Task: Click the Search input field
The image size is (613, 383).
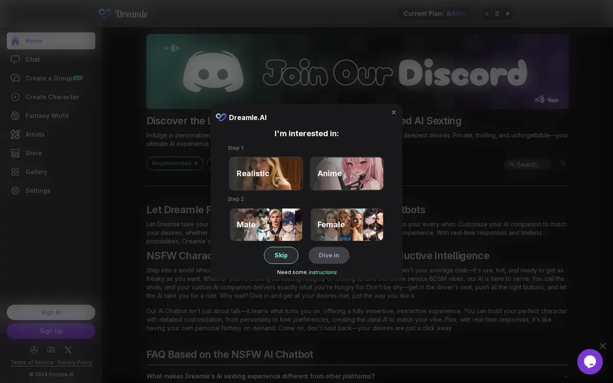Action: click(528, 164)
